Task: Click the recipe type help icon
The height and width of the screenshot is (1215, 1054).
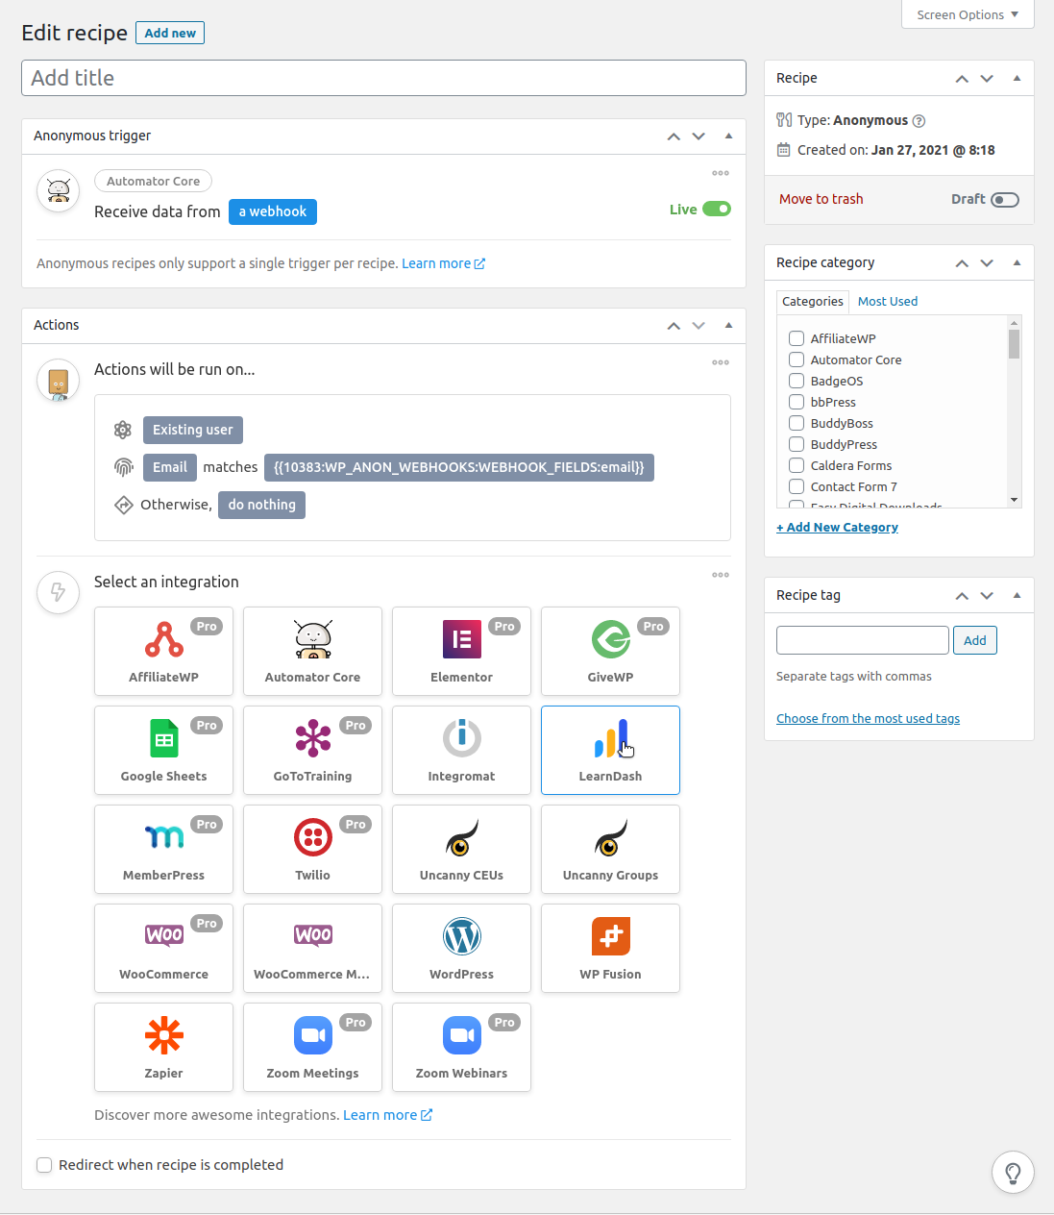Action: click(919, 121)
